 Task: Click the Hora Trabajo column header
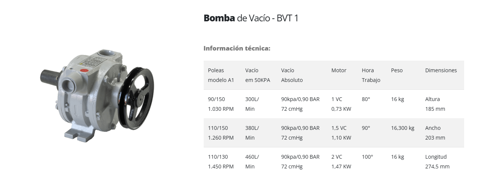coord(371,75)
